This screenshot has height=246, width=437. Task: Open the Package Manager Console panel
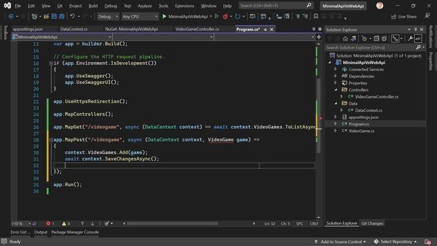[75, 232]
